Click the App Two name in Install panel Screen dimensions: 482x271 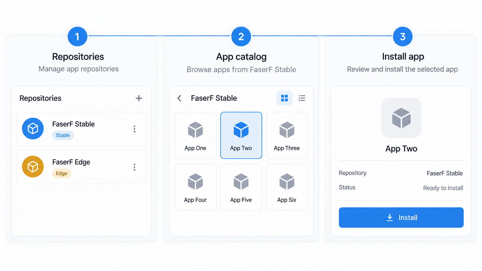(x=401, y=149)
